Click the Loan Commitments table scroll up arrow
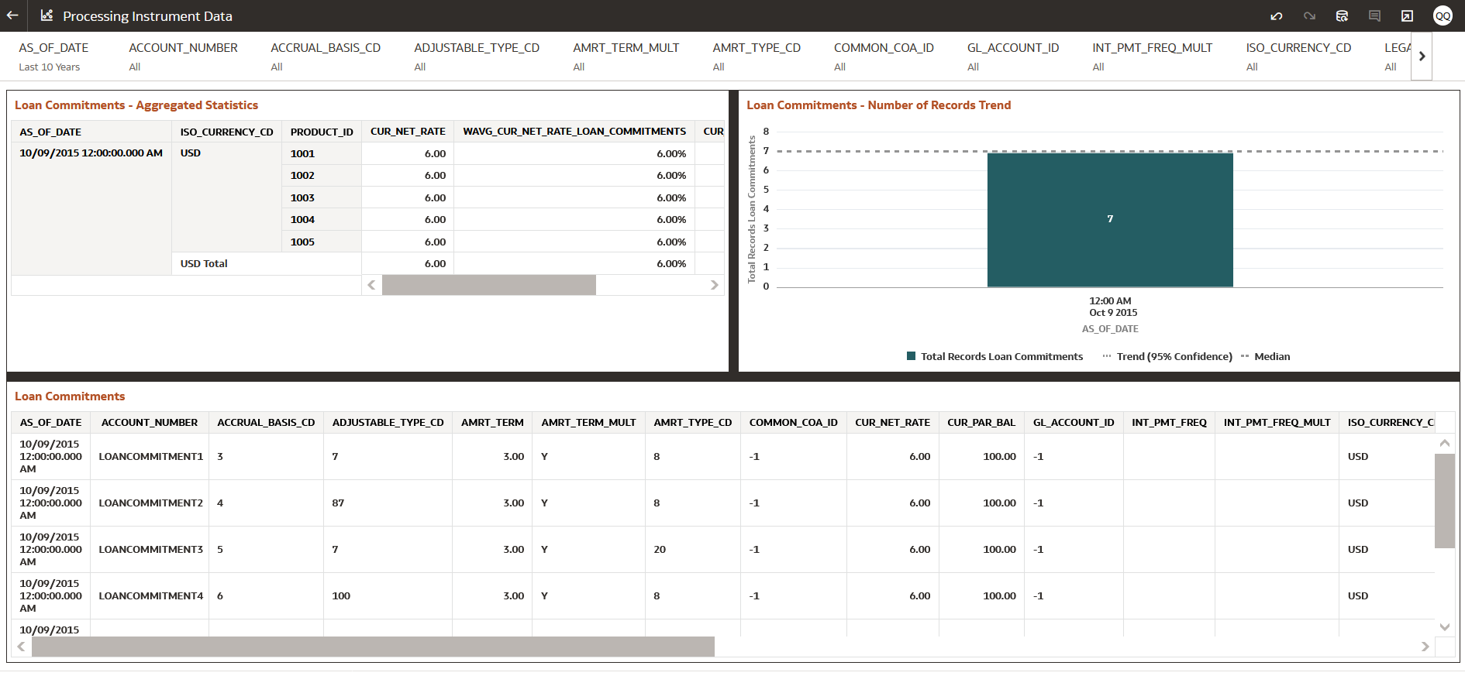Image resolution: width=1465 pixels, height=676 pixels. click(x=1444, y=443)
